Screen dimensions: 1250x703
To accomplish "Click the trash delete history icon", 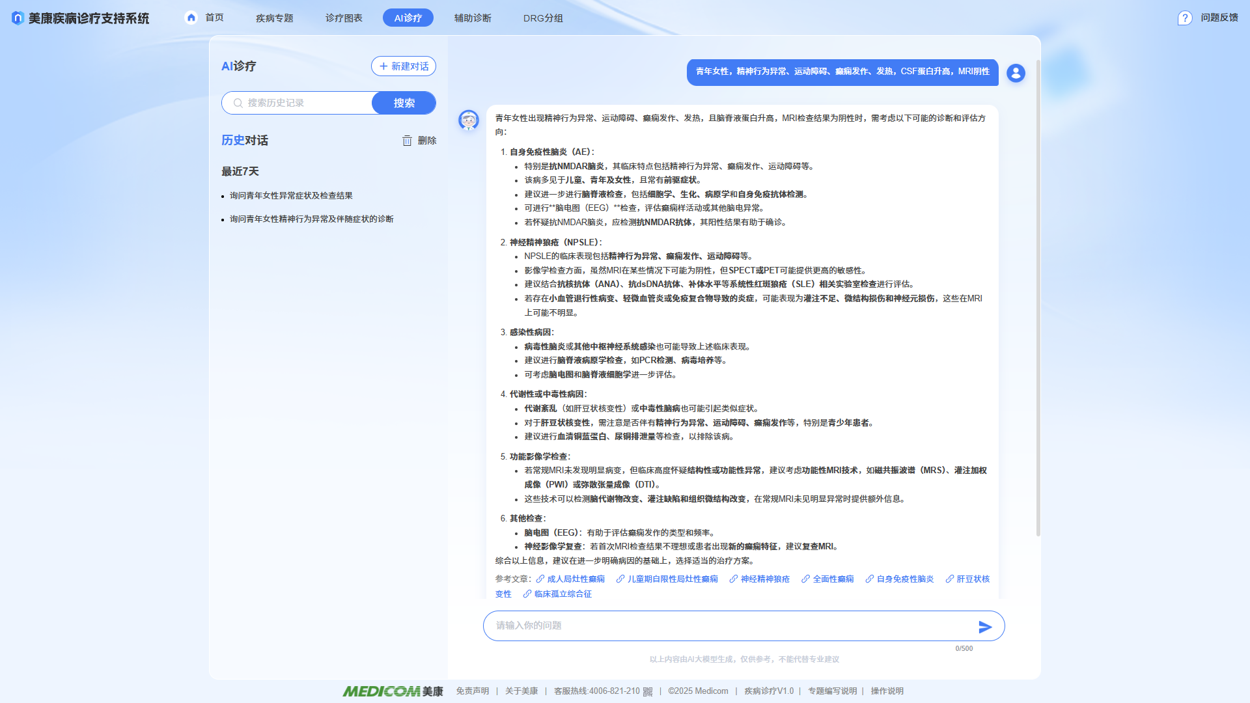I will pos(407,141).
